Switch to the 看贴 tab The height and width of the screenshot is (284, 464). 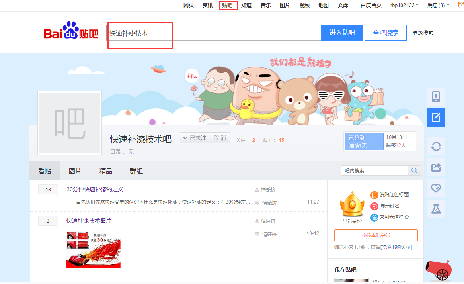[45, 171]
